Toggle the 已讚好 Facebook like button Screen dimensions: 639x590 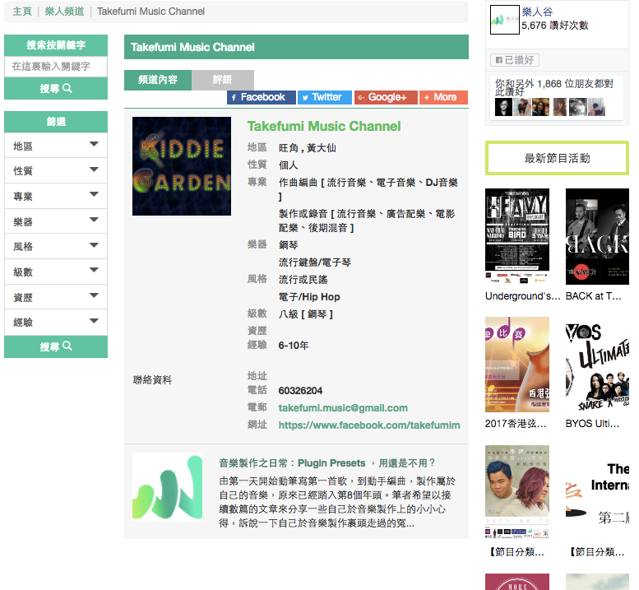click(x=513, y=60)
